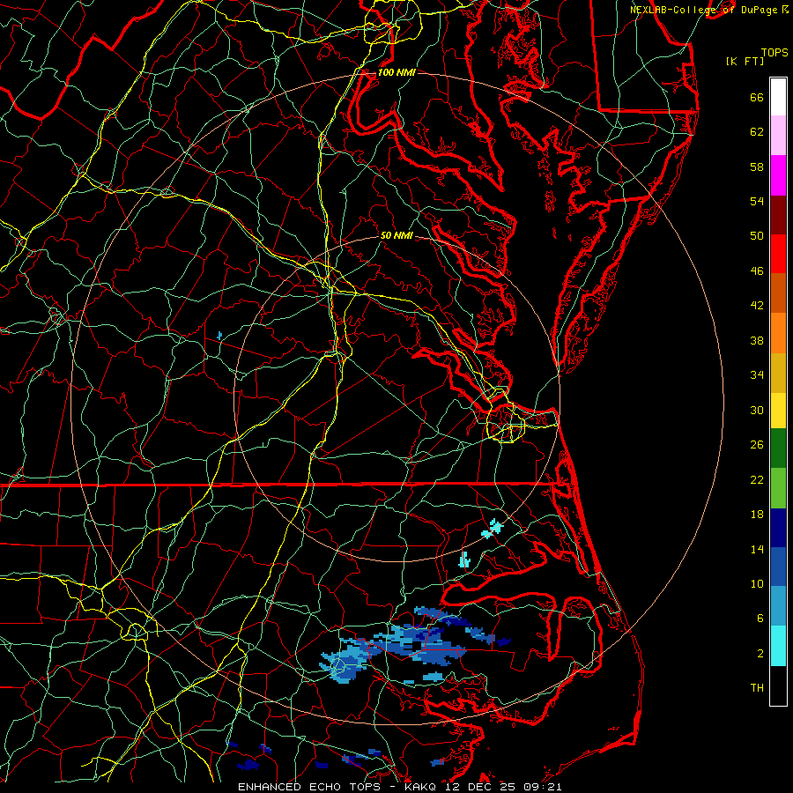Click the 14 legend value label

point(757,549)
